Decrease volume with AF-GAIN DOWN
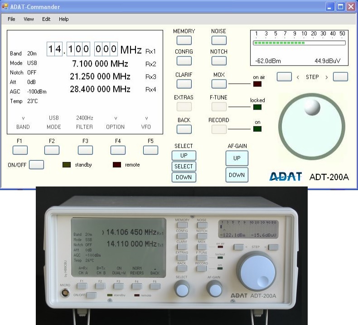Screen dimensions: 358x325 (237, 175)
